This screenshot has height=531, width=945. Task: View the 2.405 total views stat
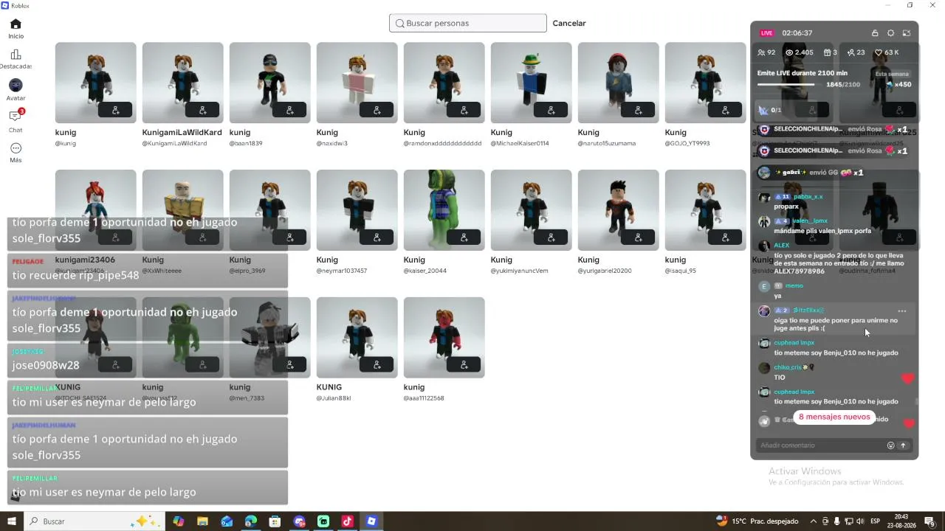click(800, 52)
